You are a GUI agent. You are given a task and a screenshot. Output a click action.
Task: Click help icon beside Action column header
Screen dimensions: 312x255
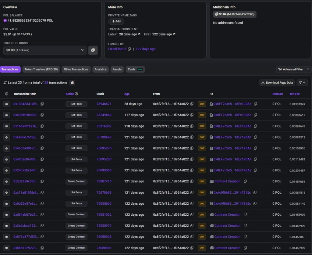(x=76, y=94)
